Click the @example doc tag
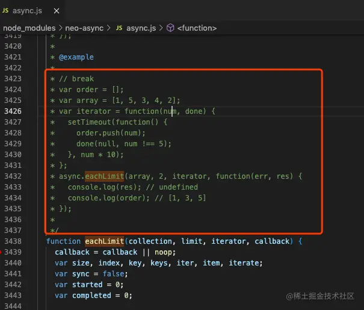 (76, 57)
